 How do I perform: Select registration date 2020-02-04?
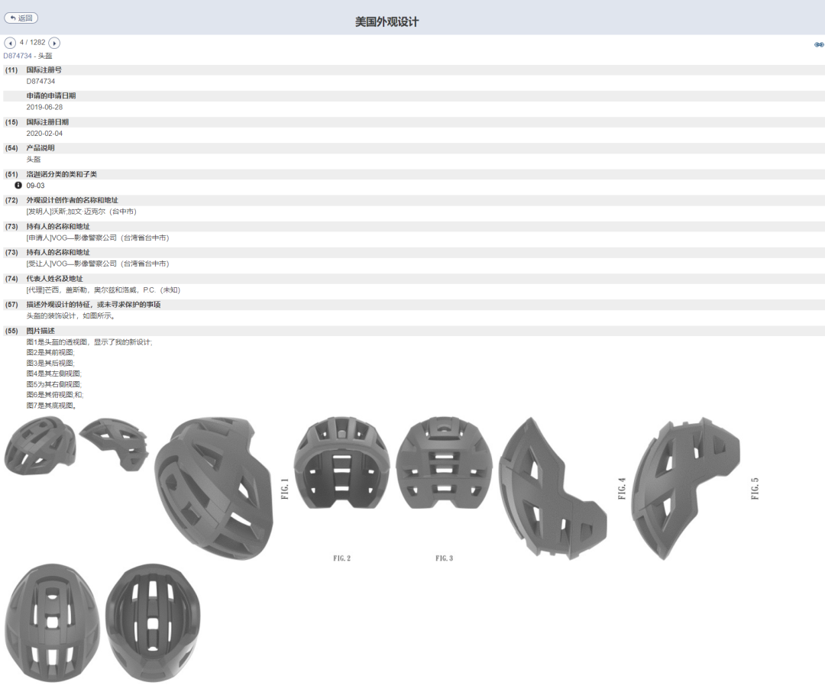click(x=44, y=133)
